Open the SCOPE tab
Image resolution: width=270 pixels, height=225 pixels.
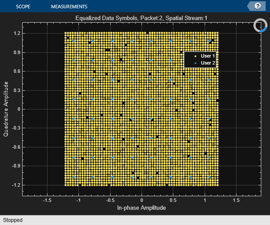pyautogui.click(x=23, y=7)
